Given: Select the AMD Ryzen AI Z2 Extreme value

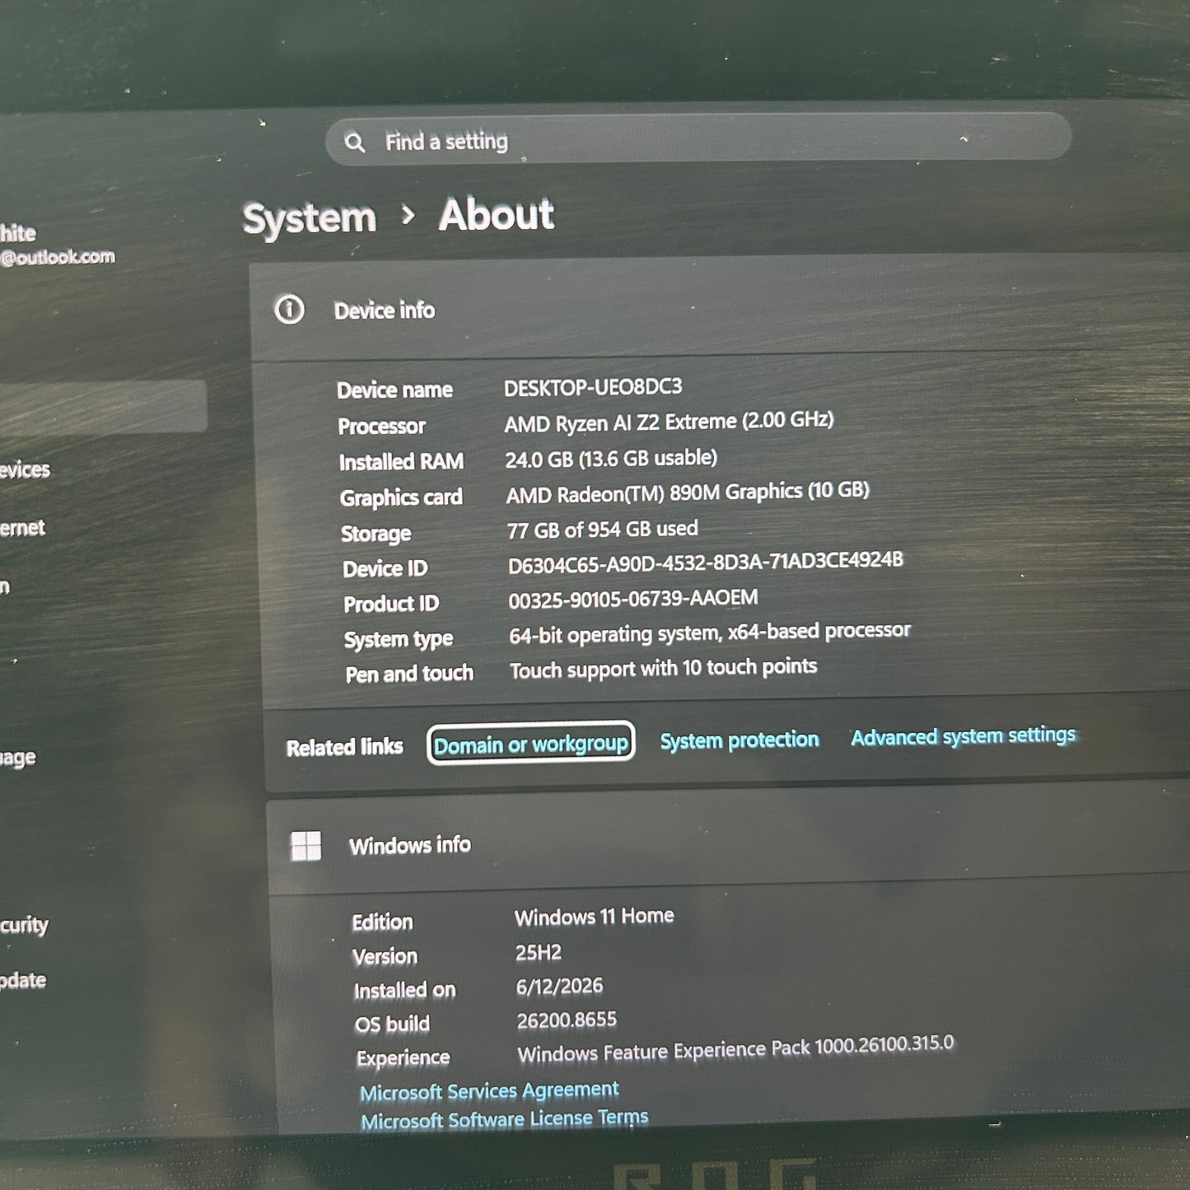Looking at the screenshot, I should click(x=669, y=422).
